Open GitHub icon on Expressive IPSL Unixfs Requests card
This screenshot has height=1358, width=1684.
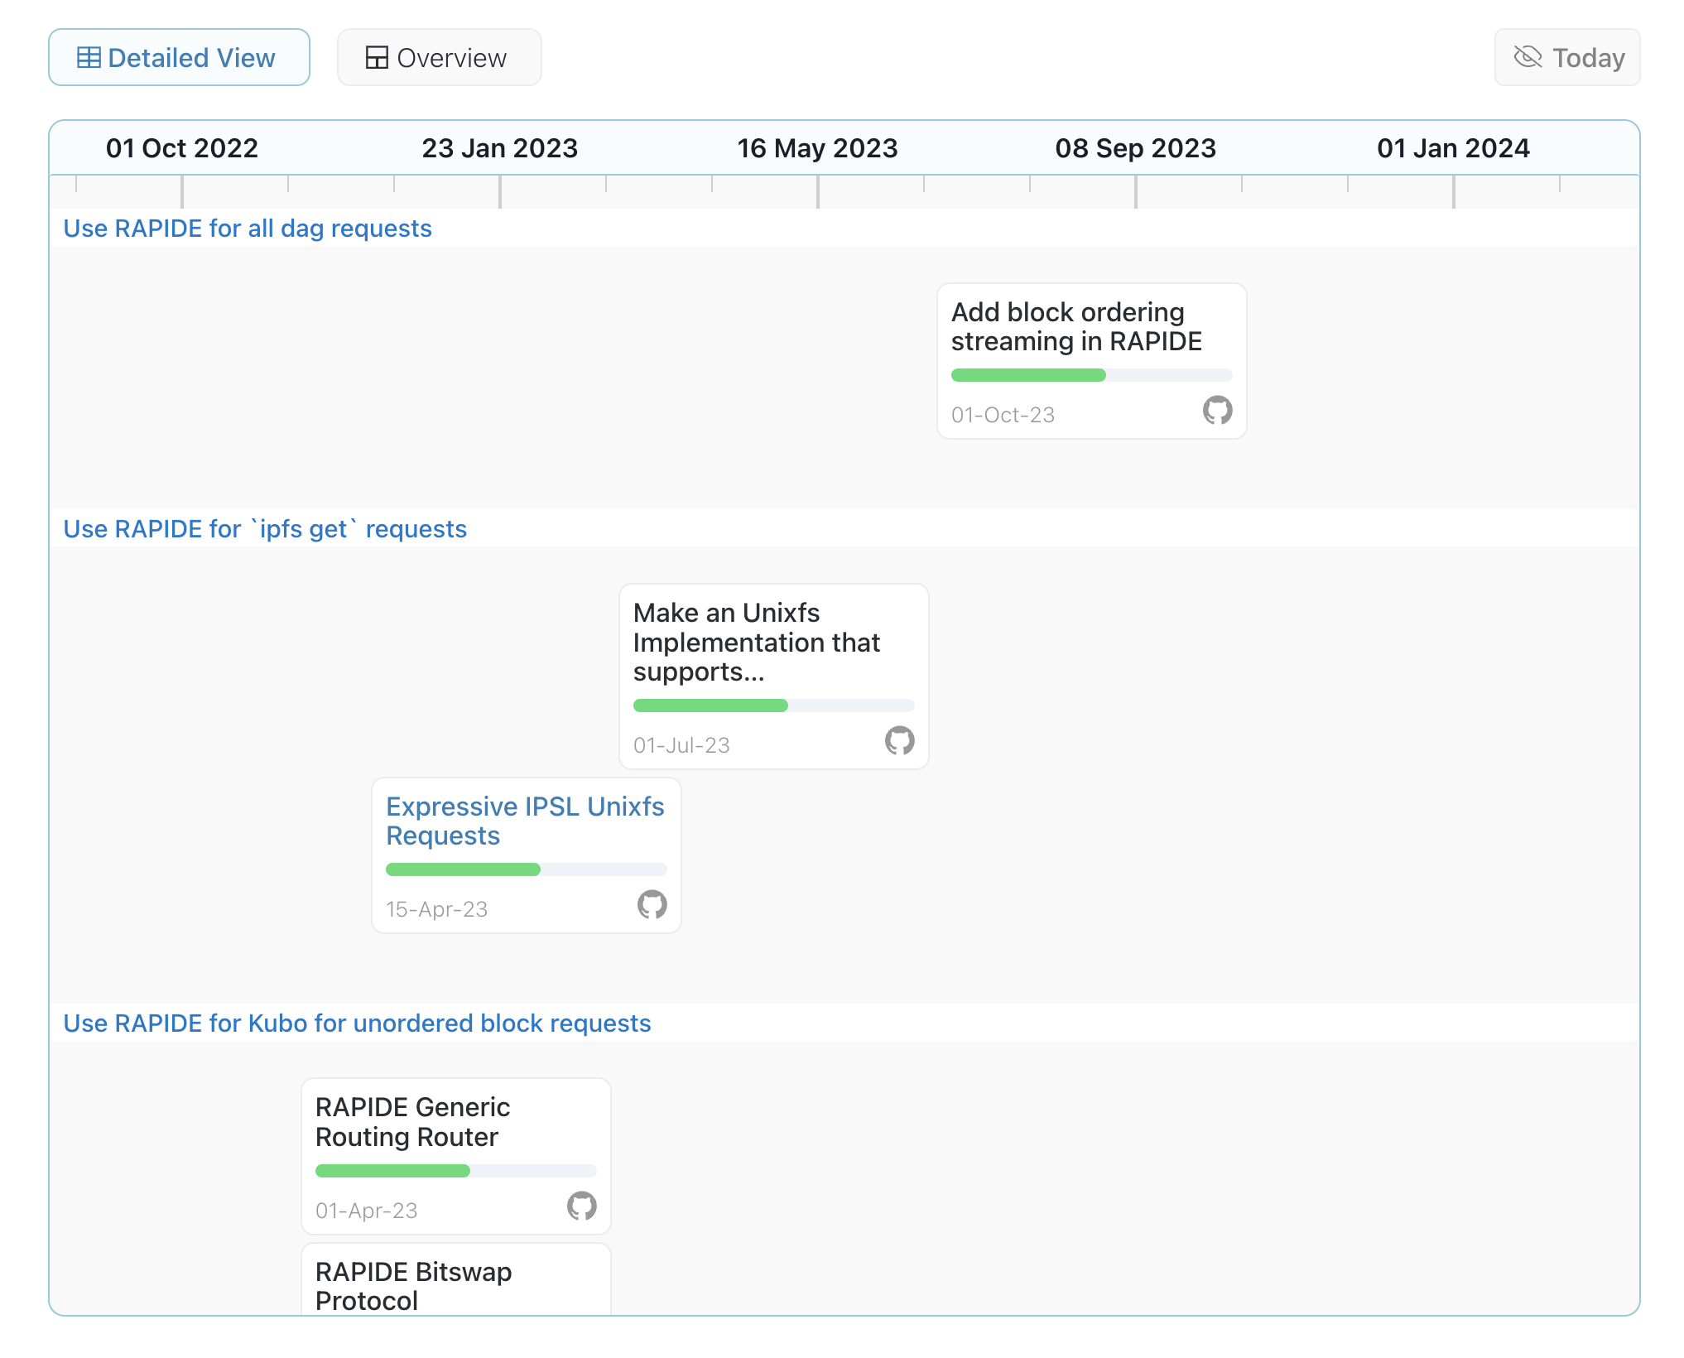[652, 904]
